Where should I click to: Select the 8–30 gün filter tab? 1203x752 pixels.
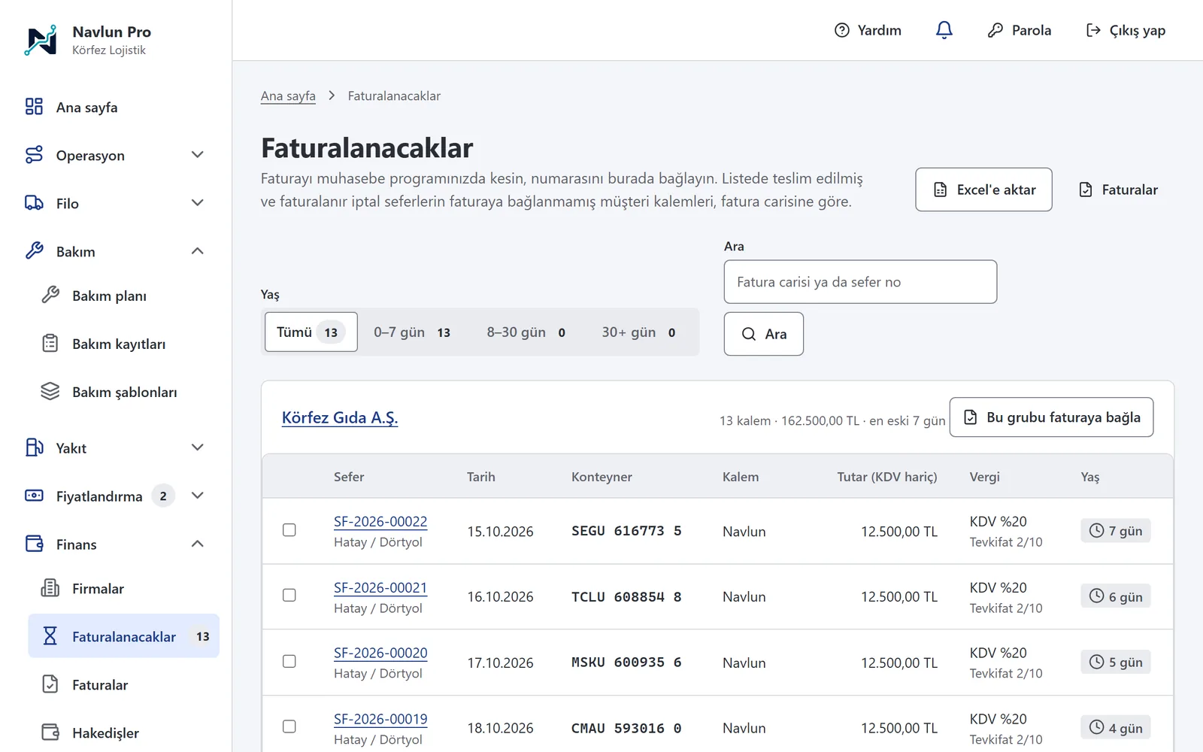[526, 332]
